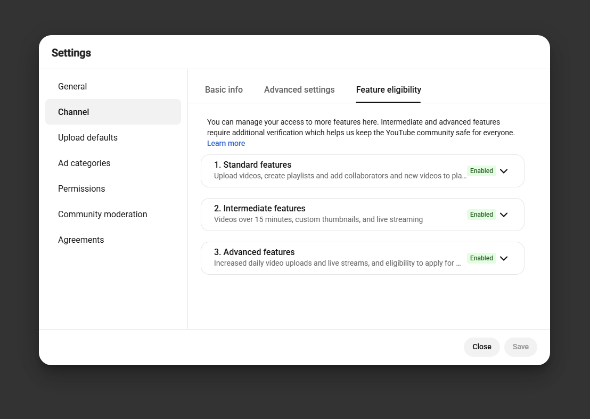Select the Channel sidebar item
The height and width of the screenshot is (419, 590).
click(x=113, y=112)
